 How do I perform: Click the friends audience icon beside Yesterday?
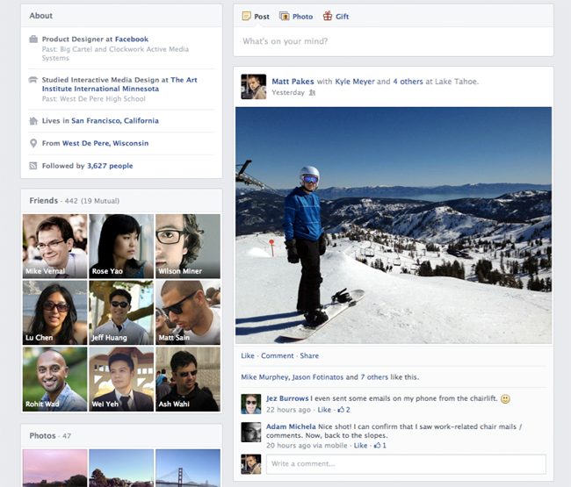[x=312, y=93]
